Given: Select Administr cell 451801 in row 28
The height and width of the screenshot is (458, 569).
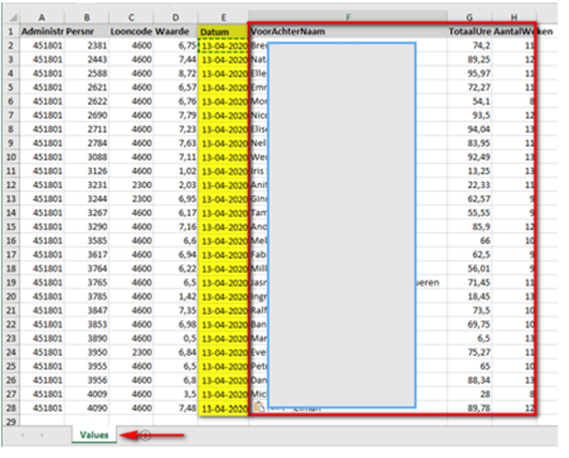Looking at the screenshot, I should [42, 408].
